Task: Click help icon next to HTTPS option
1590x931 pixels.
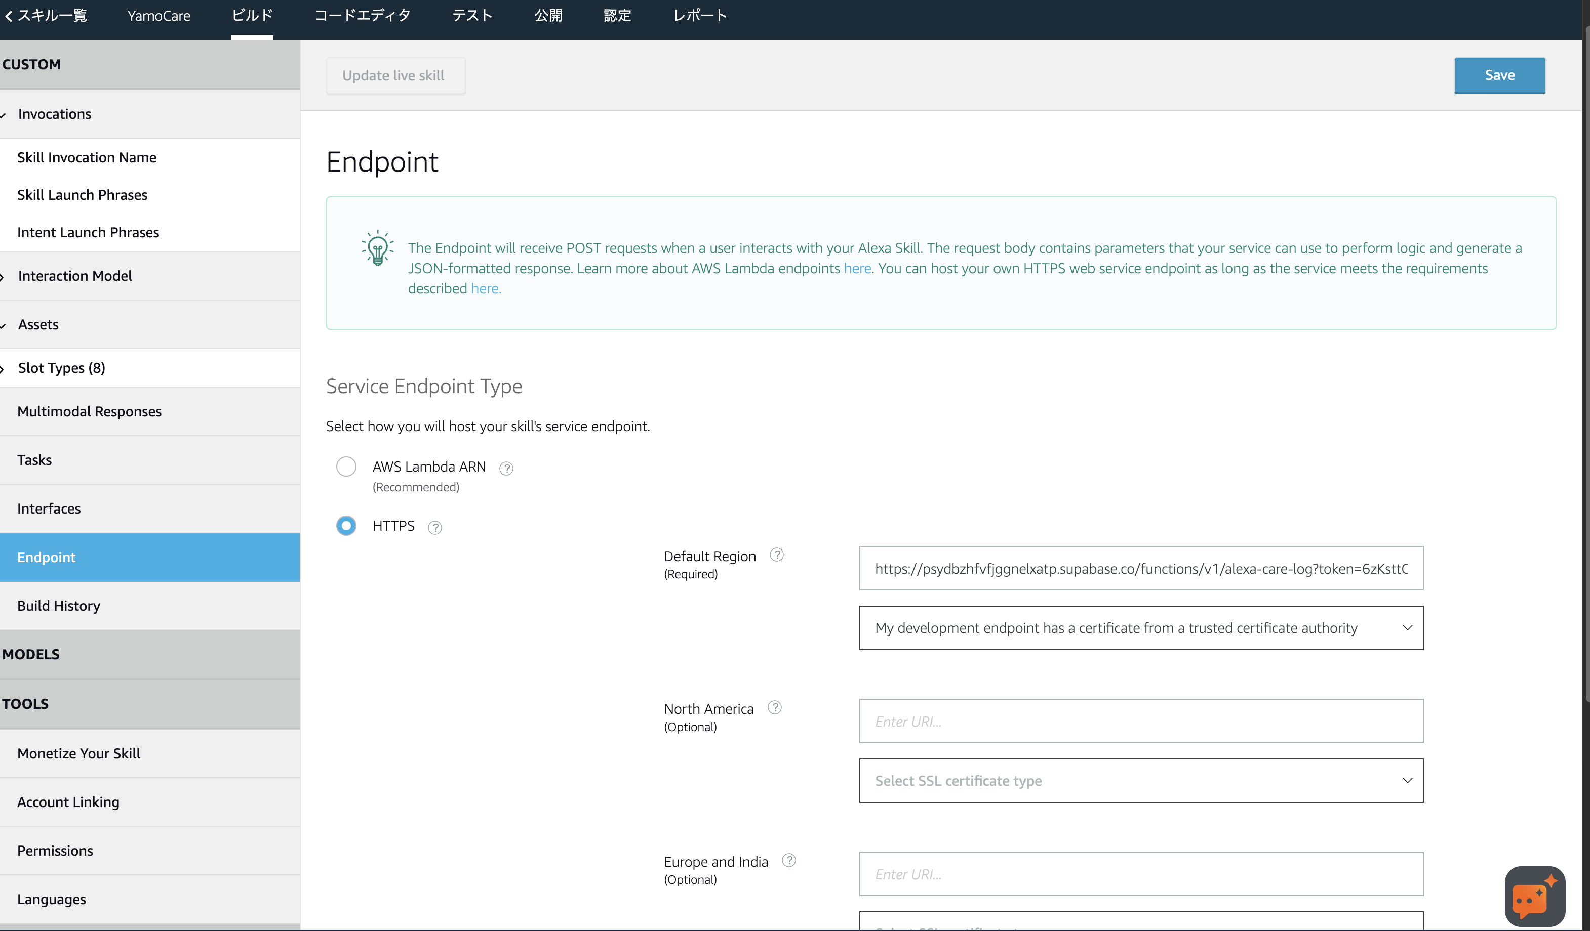Action: 435,528
